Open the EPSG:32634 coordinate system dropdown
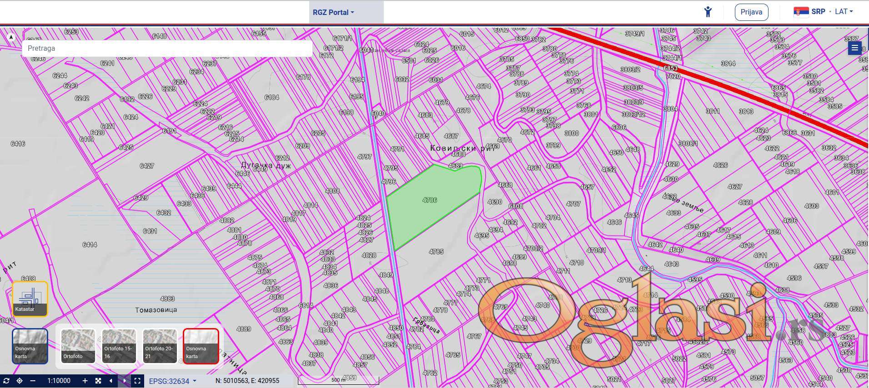 (x=172, y=381)
